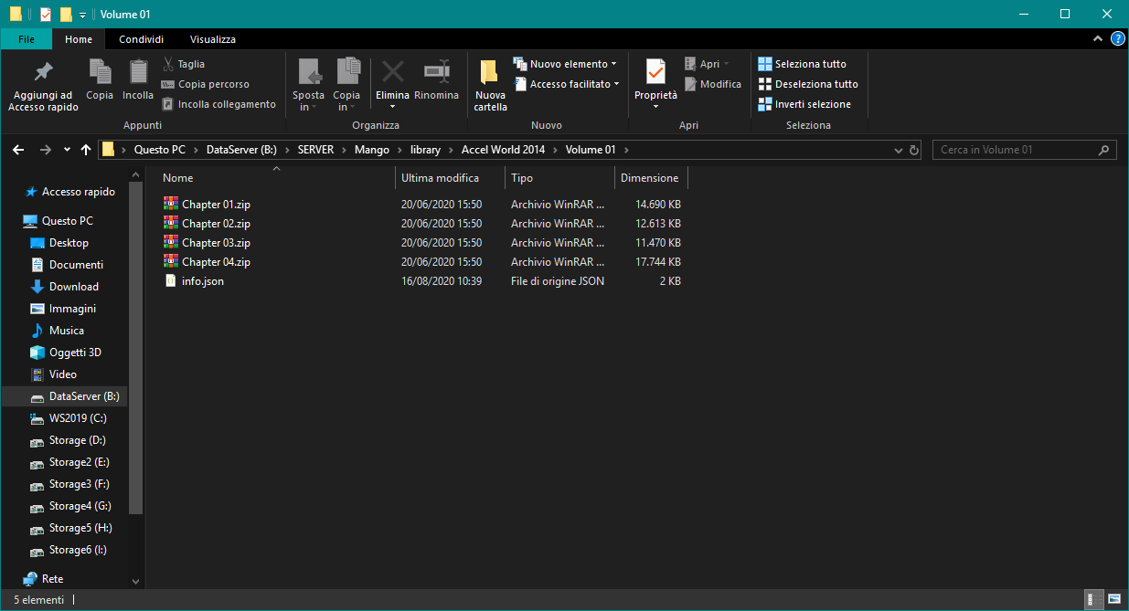Click the Inverti selezione icon

(x=764, y=103)
